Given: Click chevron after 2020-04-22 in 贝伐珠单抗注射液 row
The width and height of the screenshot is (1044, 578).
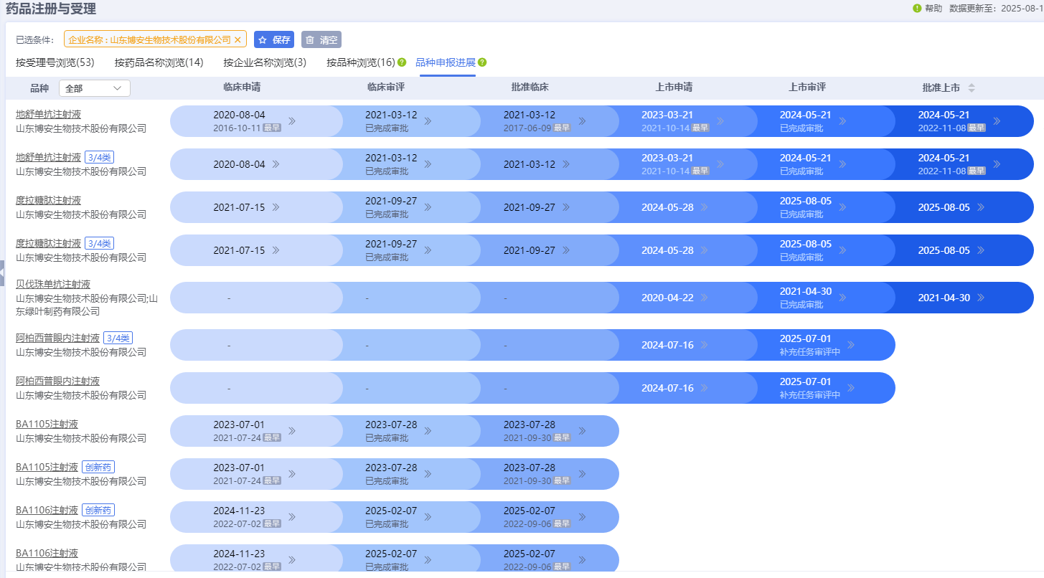Looking at the screenshot, I should (704, 298).
